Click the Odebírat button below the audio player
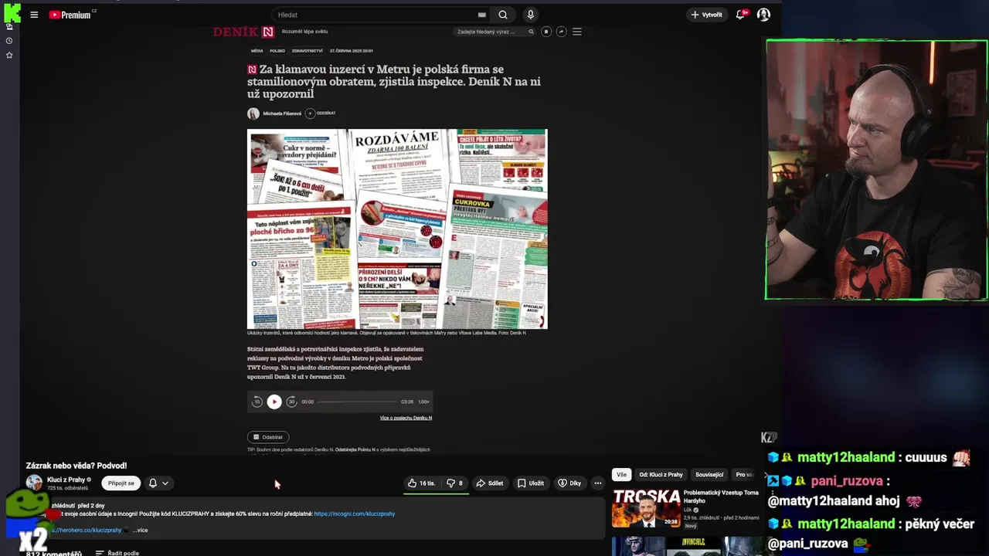 point(268,437)
